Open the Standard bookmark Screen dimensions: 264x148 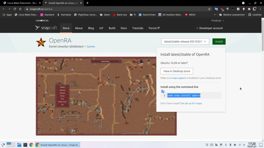(x=47, y=15)
